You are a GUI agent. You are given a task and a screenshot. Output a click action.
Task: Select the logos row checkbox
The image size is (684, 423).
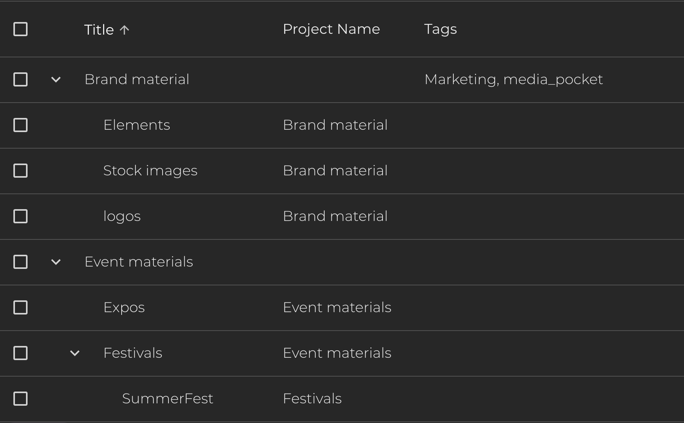(x=20, y=216)
